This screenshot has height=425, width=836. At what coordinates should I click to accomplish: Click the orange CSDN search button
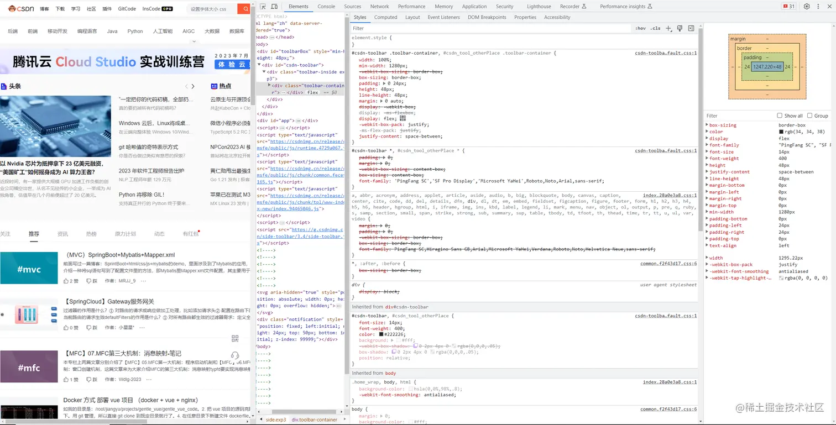(x=244, y=9)
